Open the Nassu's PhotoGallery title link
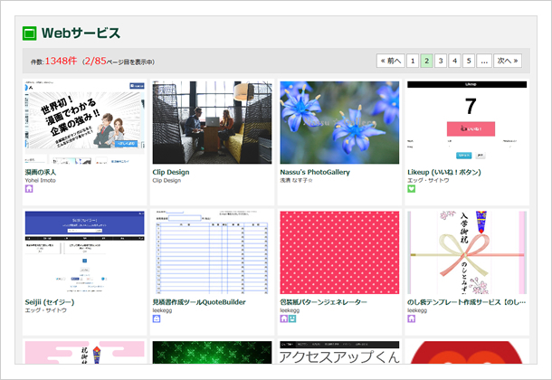Screen dimensions: 552x380 [315, 172]
